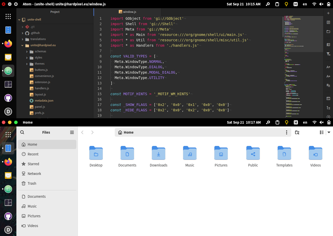Image resolution: width=333 pixels, height=236 pixels.
Task: Expand the schemas folder in the project tree
Action: click(27, 52)
